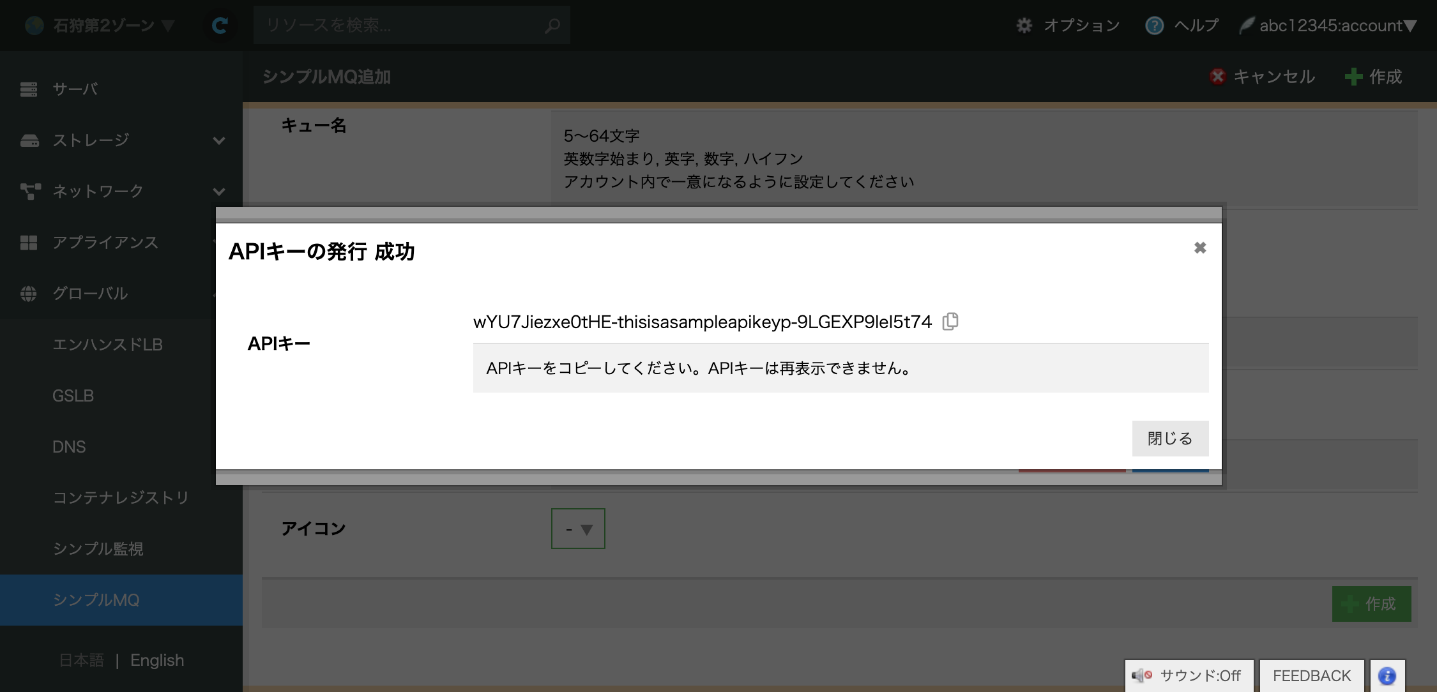Select シンプルMQ in the sidebar
The width and height of the screenshot is (1437, 692).
point(96,600)
